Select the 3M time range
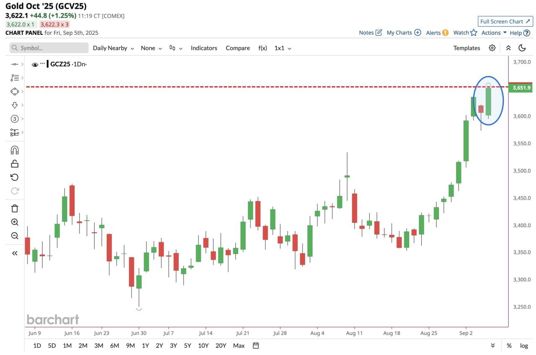 98,345
